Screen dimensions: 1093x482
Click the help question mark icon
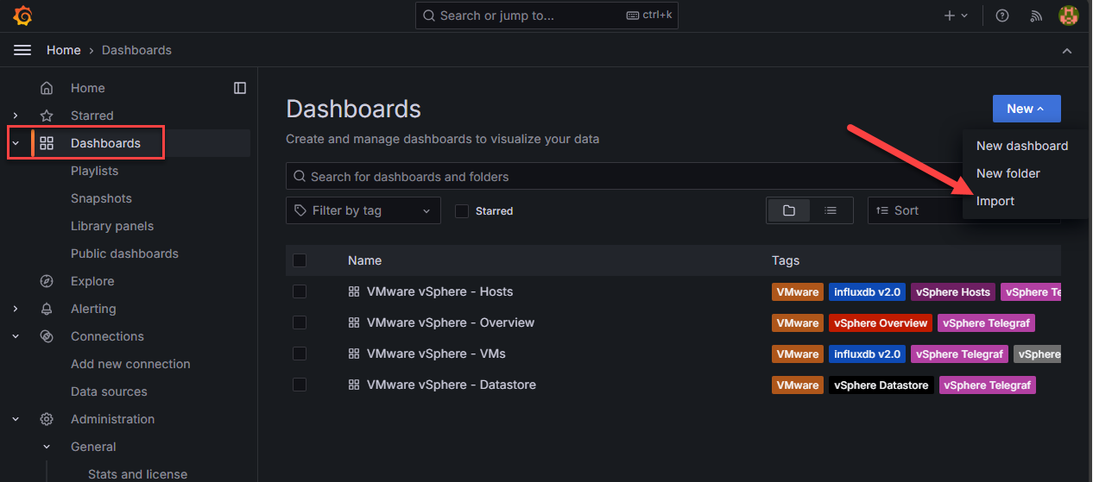point(1002,16)
